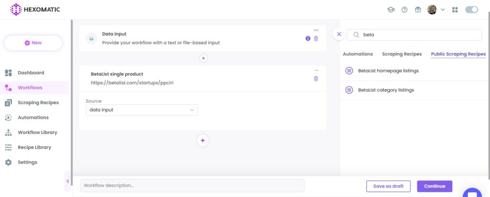This screenshot has width=490, height=197.
Task: Open the Source dropdown
Action: point(142,110)
